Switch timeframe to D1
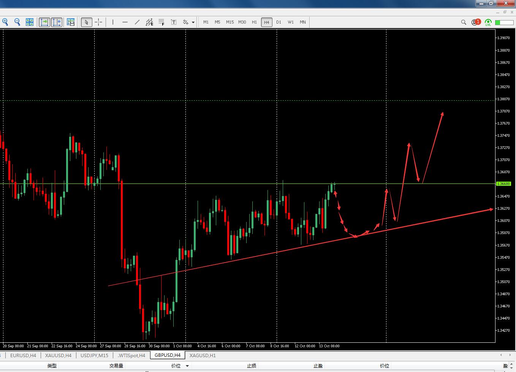 coord(279,22)
